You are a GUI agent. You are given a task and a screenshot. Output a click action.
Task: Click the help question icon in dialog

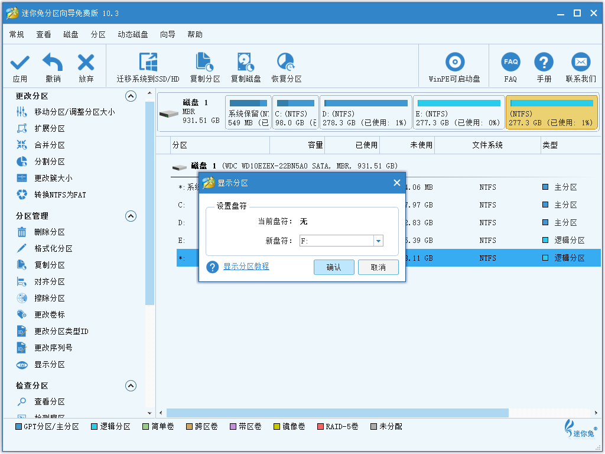click(x=212, y=267)
